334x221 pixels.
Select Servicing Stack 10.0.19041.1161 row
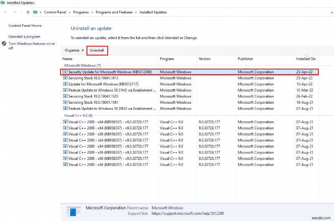coord(190,103)
